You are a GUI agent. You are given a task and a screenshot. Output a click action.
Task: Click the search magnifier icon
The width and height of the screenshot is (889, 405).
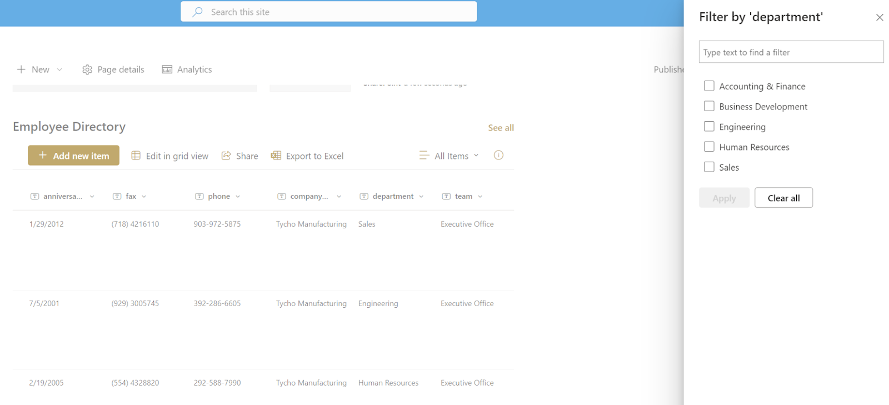click(x=197, y=12)
